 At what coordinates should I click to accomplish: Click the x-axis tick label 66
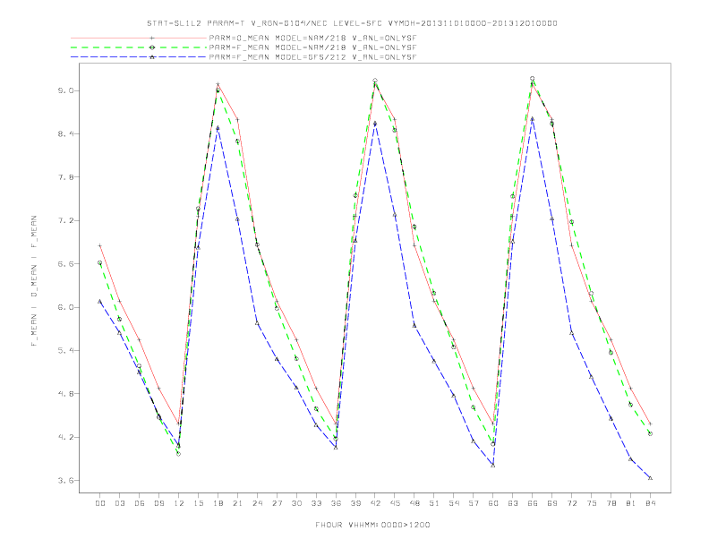(x=533, y=503)
